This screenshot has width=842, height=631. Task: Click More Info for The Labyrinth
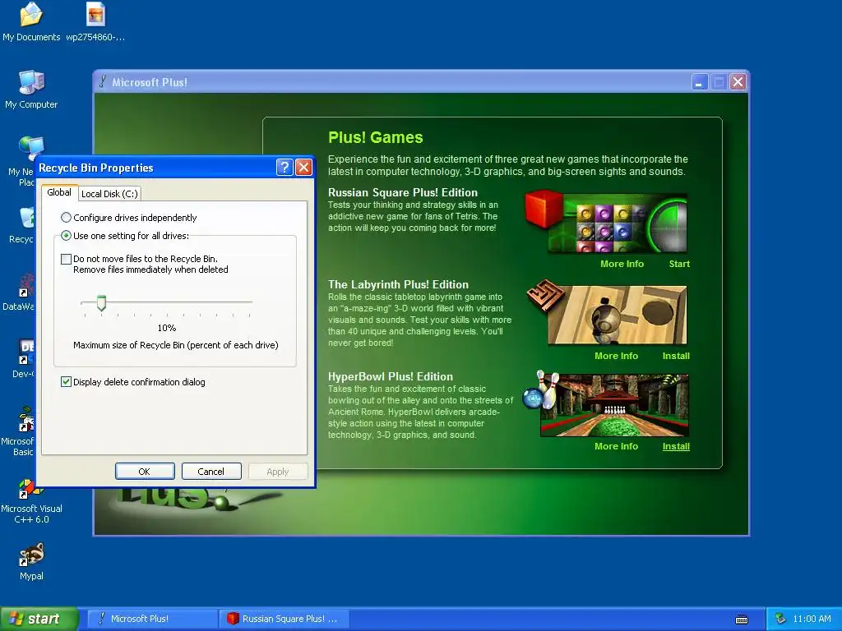pos(616,356)
